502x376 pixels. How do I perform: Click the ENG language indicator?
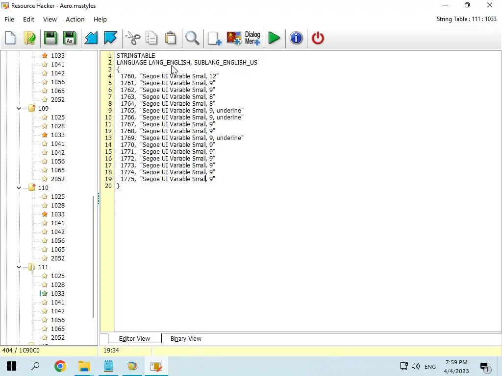point(430,366)
